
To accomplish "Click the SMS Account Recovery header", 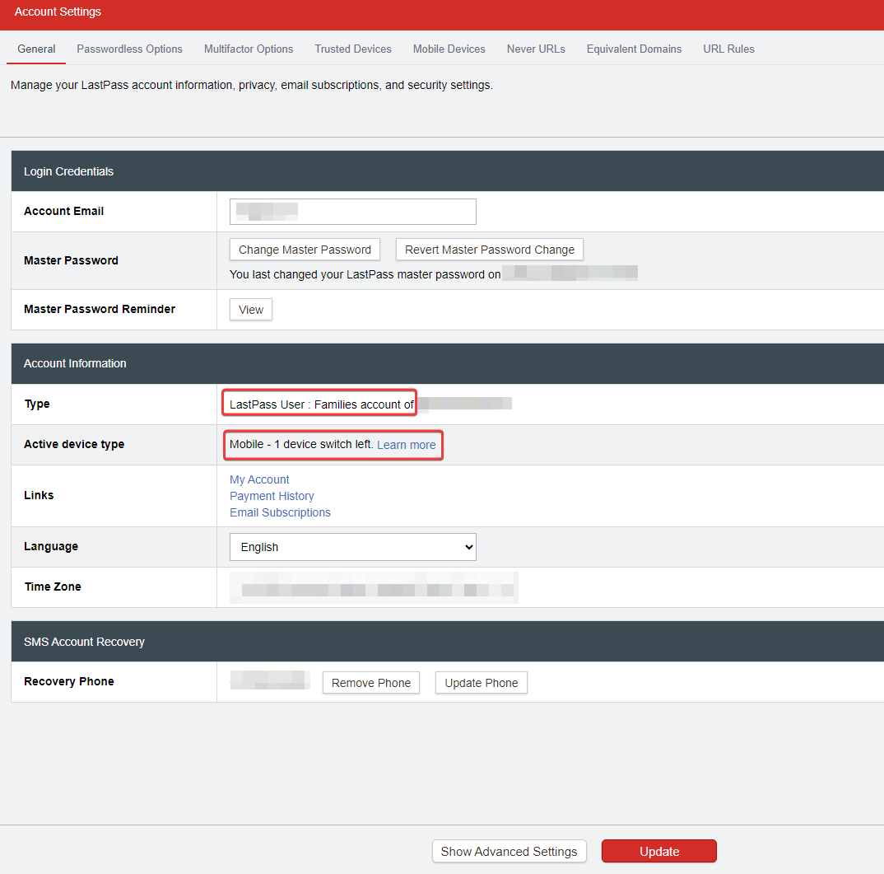I will (x=448, y=642).
